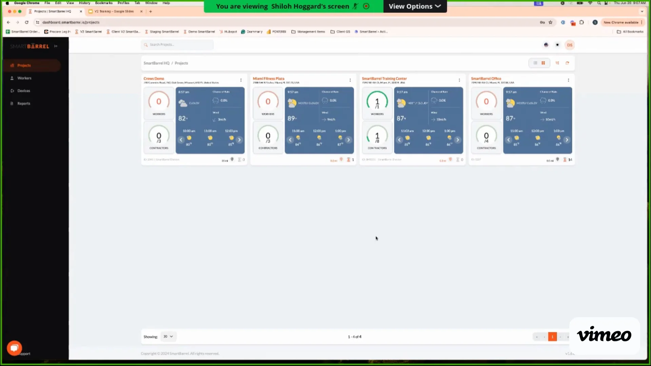
Task: Switch to grid view of projects
Action: (x=543, y=63)
